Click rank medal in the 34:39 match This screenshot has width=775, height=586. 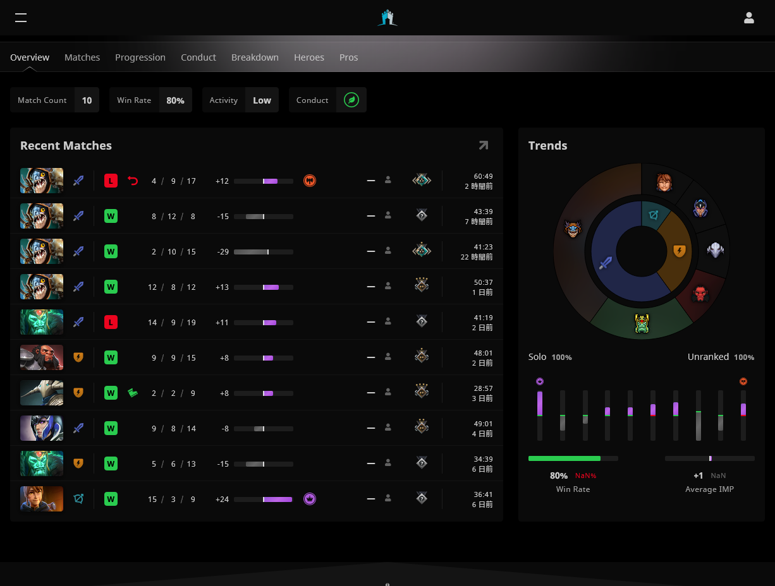click(422, 463)
